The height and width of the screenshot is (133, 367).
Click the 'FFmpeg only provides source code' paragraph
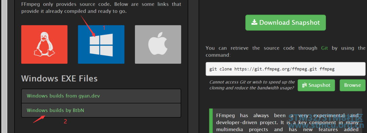101,8
